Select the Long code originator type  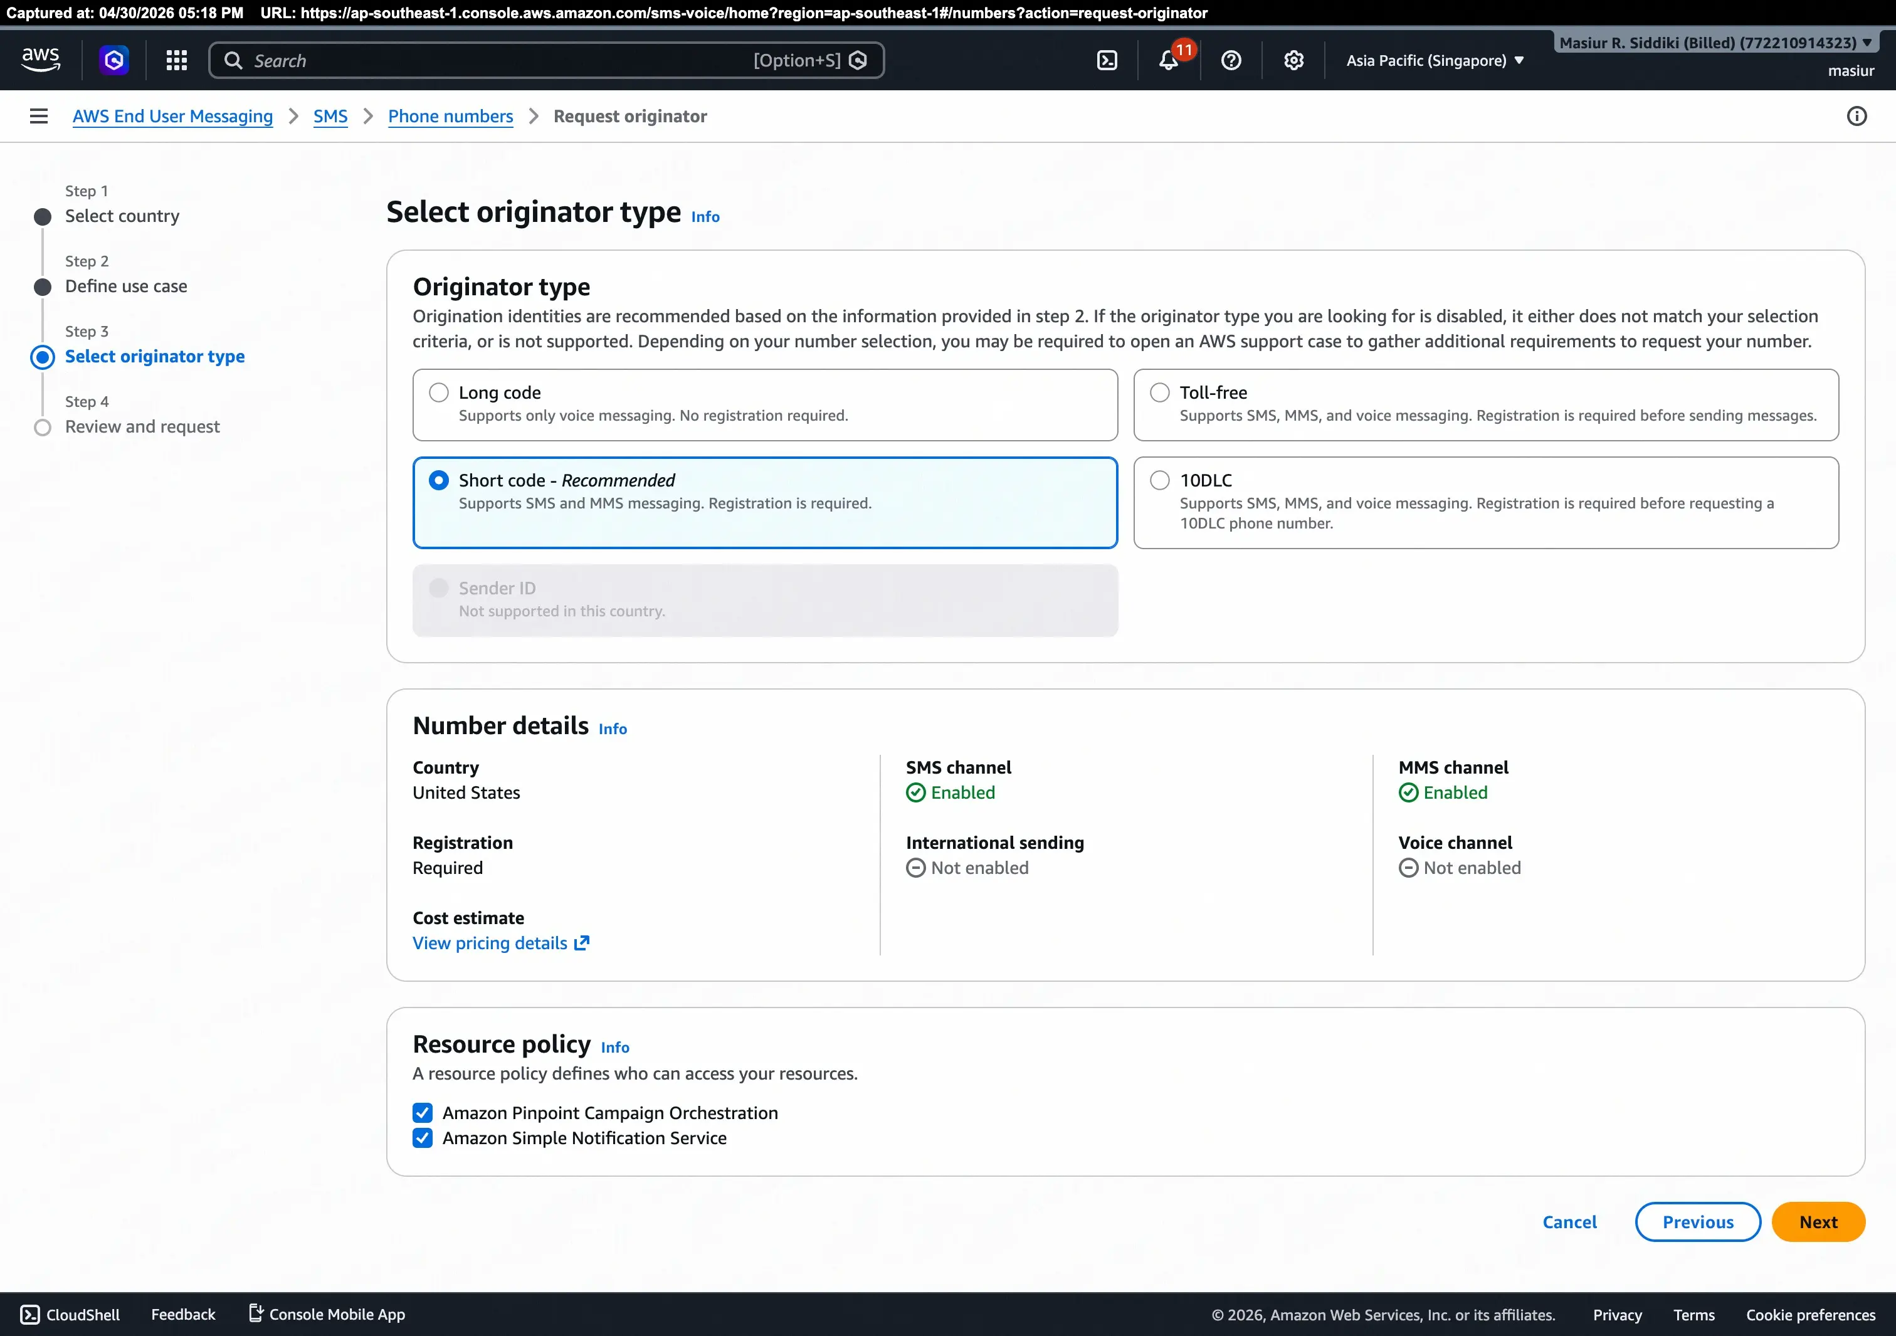tap(765, 404)
